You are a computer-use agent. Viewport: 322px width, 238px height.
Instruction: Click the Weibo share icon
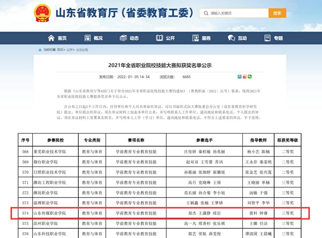click(x=245, y=77)
